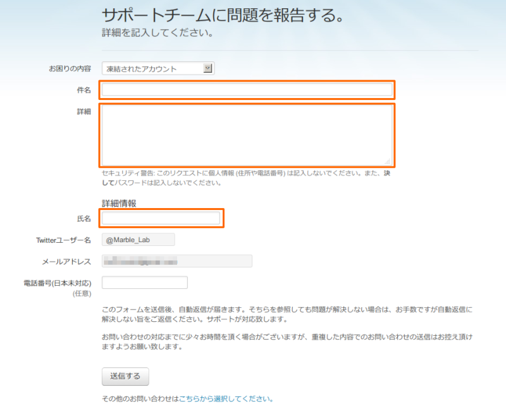The height and width of the screenshot is (411, 506).
Task: Click inside the 詳細 details text area
Action: [x=247, y=134]
